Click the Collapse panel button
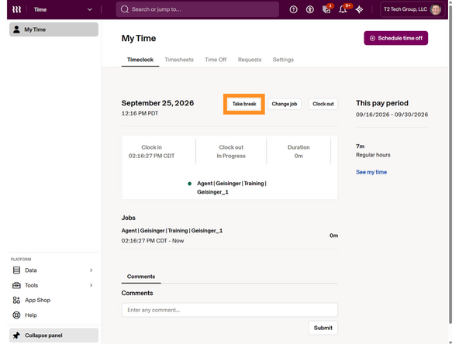459x344 pixels. pyautogui.click(x=53, y=335)
